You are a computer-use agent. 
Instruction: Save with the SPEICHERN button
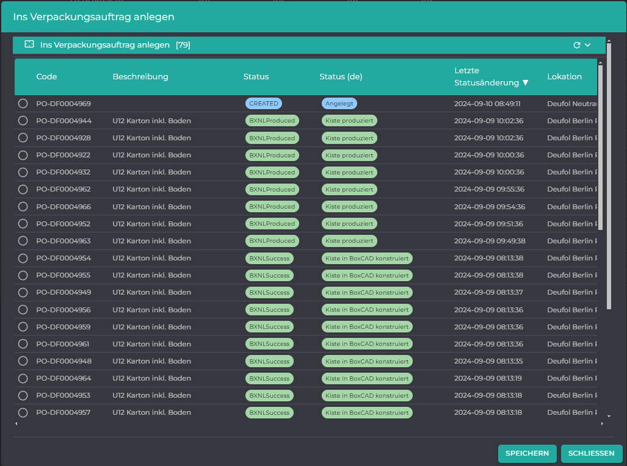[527, 453]
